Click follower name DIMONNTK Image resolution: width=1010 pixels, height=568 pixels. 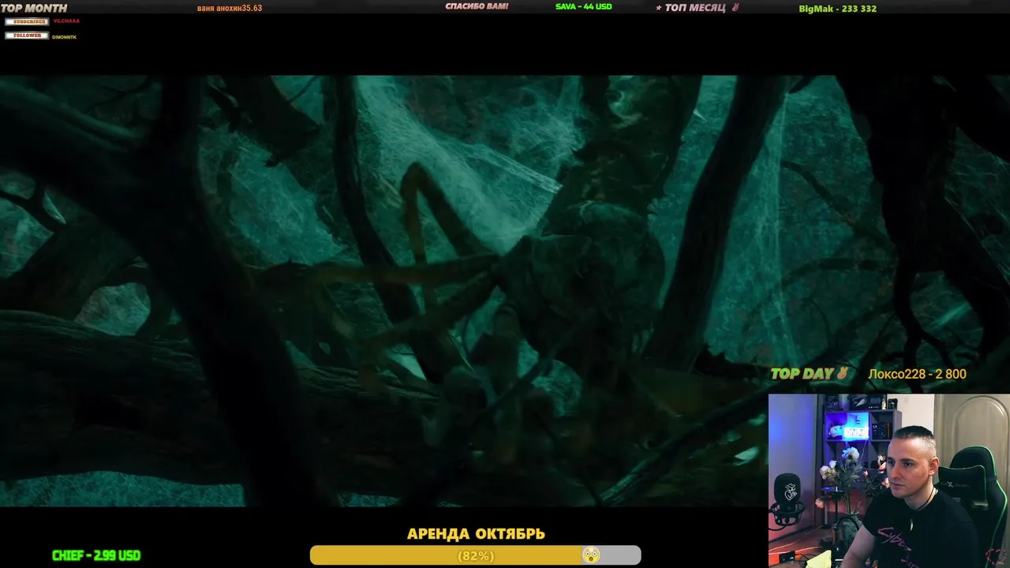click(65, 37)
